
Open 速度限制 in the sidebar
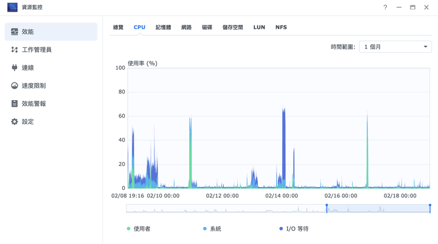51,86
